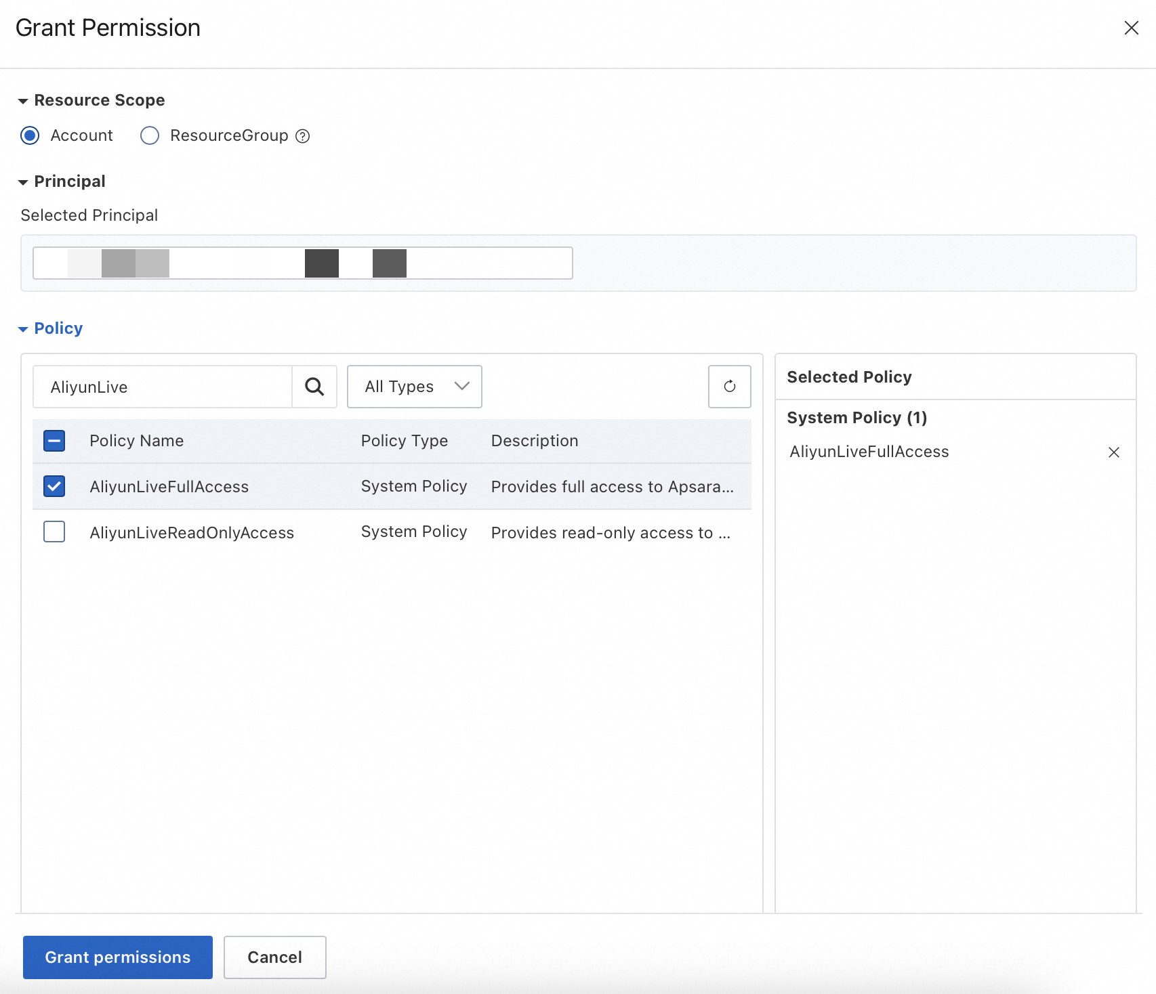Click the Cancel button
The image size is (1156, 994).
(x=274, y=957)
